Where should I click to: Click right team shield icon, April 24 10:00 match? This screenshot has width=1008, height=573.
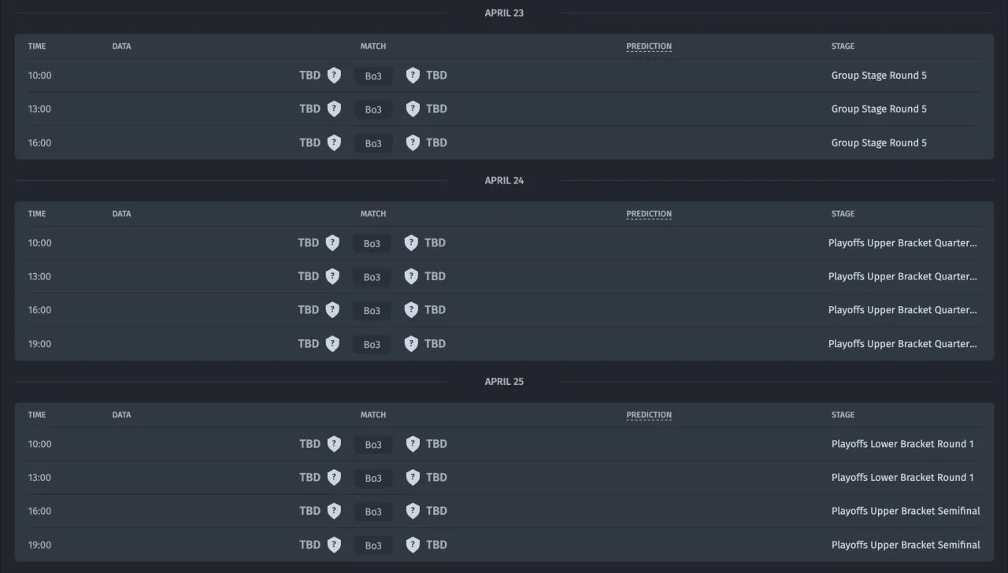pos(411,243)
